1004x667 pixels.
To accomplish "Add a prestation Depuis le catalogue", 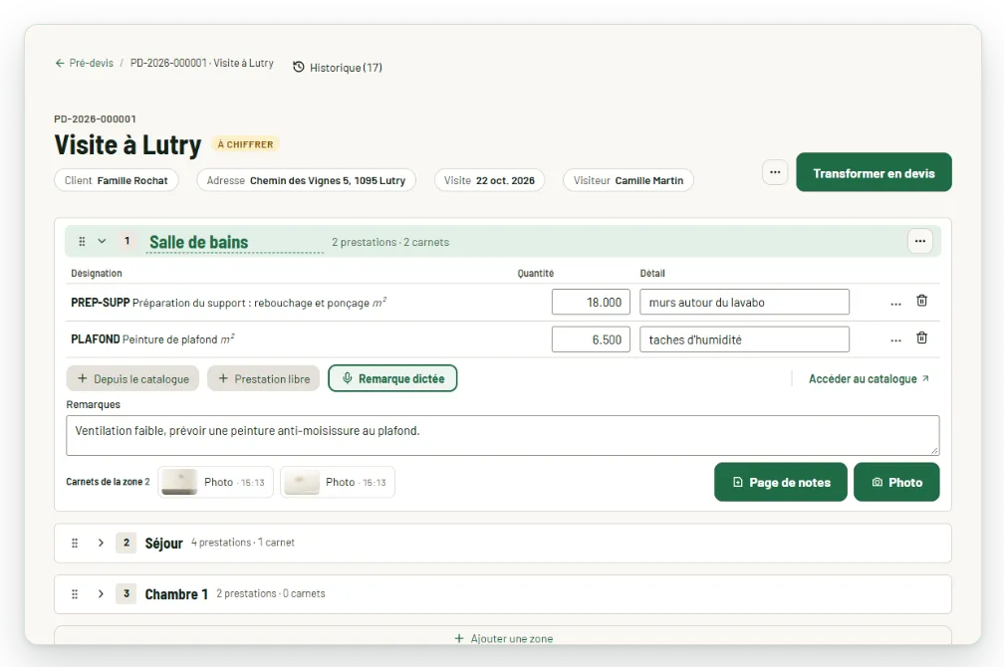I will pyautogui.click(x=132, y=378).
